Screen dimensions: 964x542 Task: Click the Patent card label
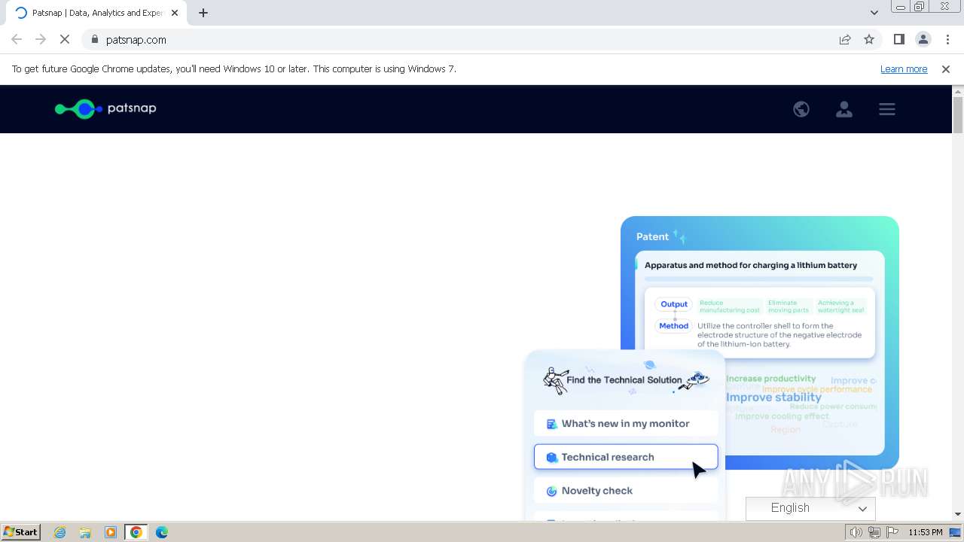tap(652, 236)
